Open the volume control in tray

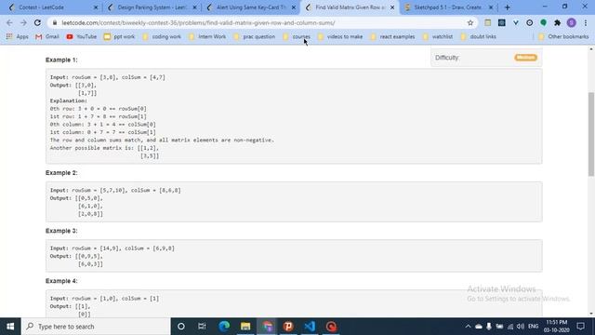pyautogui.click(x=521, y=327)
